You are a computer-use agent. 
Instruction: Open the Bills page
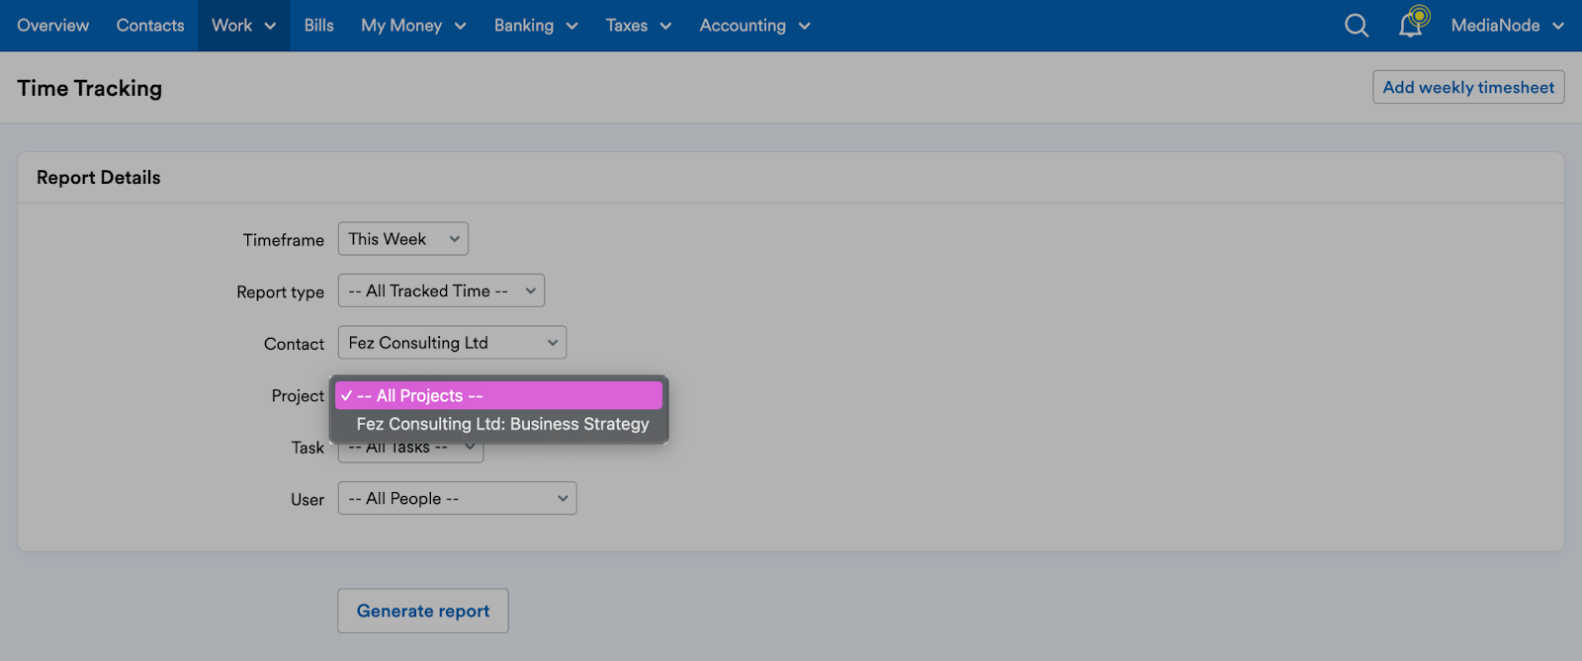tap(318, 26)
